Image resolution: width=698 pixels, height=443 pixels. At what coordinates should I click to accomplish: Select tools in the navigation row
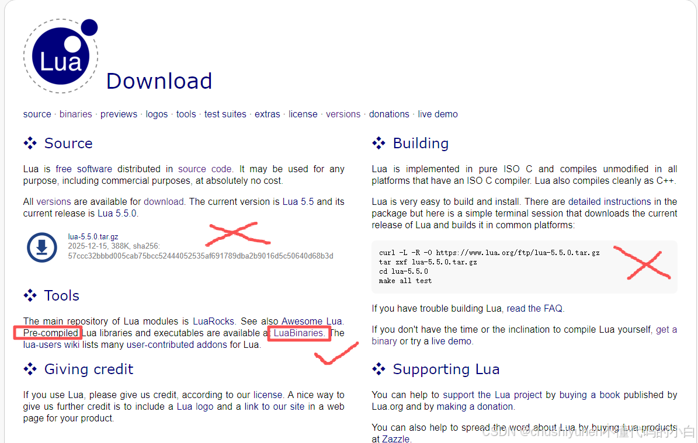pyautogui.click(x=186, y=114)
